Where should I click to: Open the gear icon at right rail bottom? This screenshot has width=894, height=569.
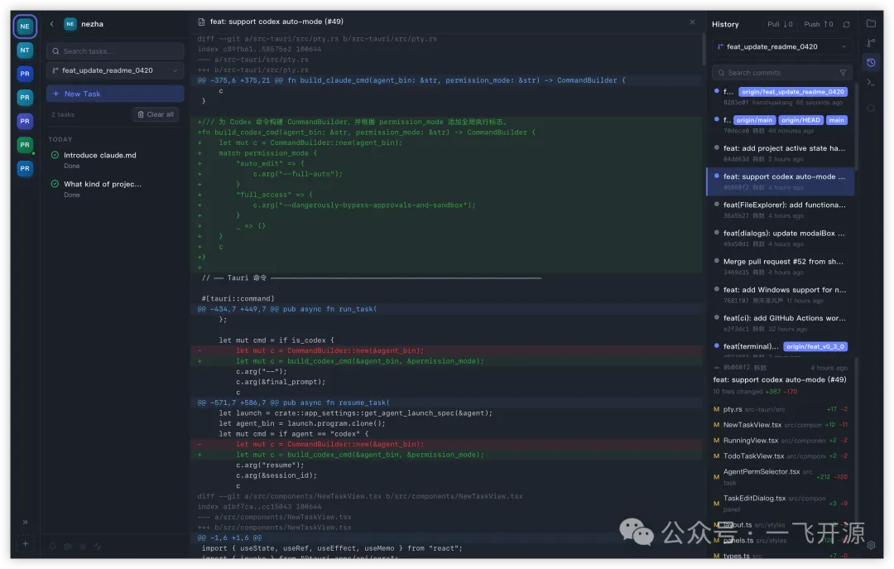tap(871, 545)
